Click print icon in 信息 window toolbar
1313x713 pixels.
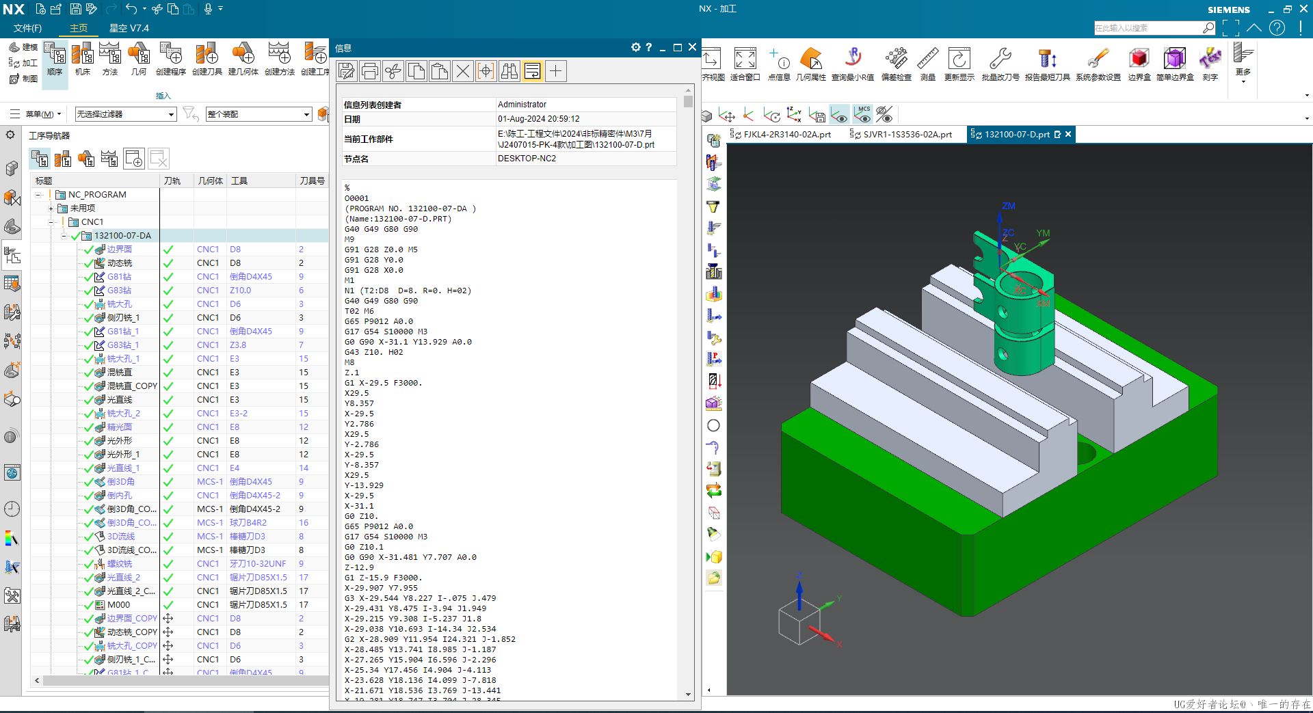pyautogui.click(x=370, y=71)
